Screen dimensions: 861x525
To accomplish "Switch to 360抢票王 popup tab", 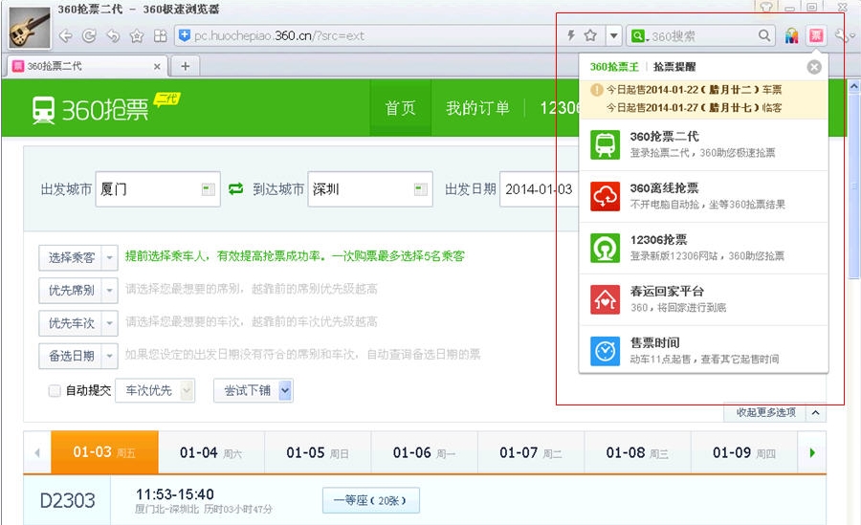I will [x=614, y=67].
